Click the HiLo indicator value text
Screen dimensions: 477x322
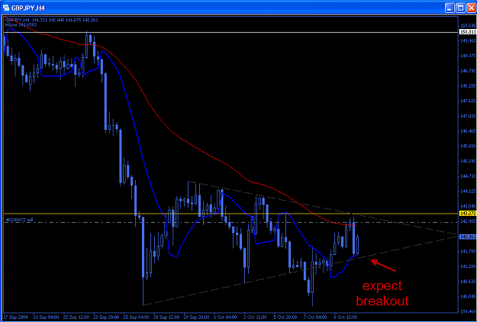point(21,24)
